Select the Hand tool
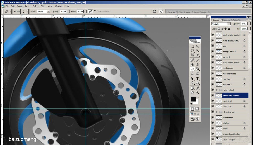 (192, 93)
